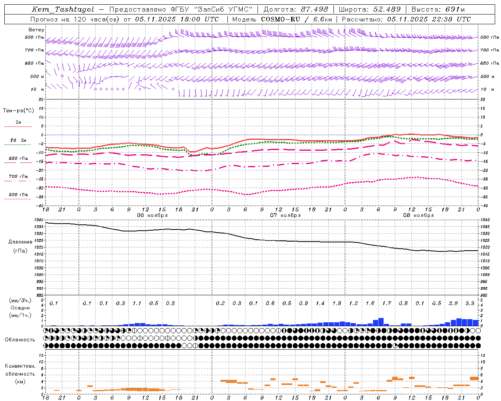This screenshot has height=401, width=501.
Task: Click the 850 гПа temperature legend entry
Action: (18, 159)
